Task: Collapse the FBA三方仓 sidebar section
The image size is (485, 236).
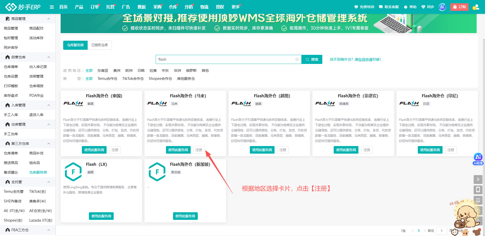Action: click(49, 230)
